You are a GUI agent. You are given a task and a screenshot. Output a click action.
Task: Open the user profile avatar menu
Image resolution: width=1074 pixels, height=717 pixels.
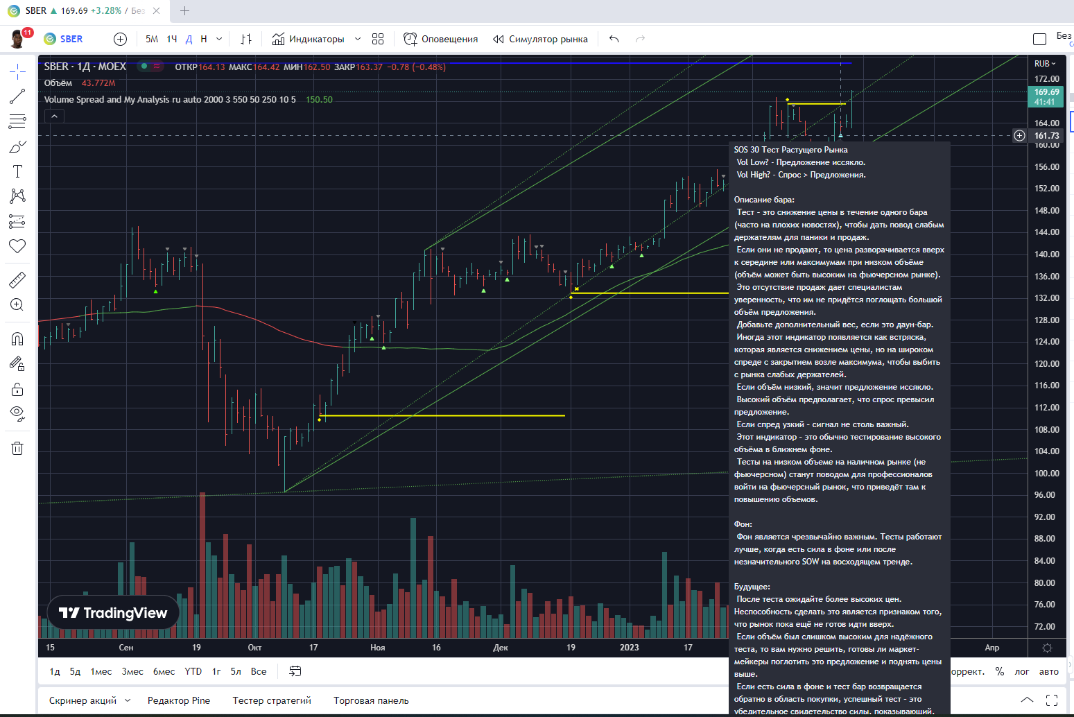pos(18,39)
